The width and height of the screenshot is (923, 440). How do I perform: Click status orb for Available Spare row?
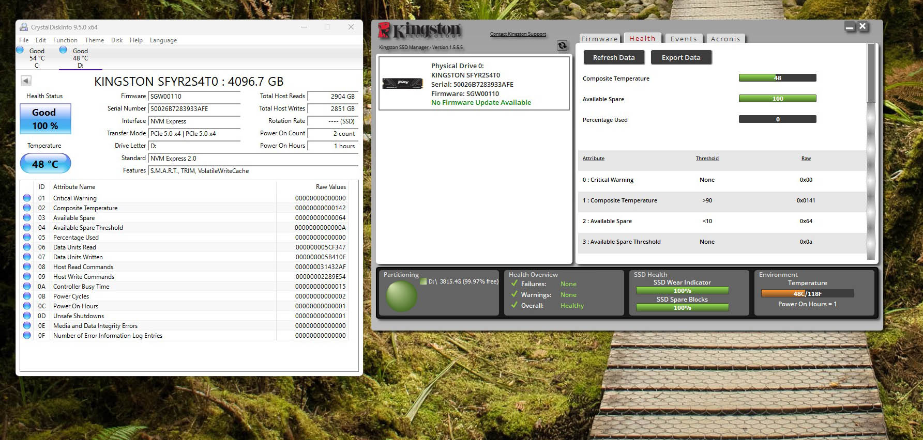(27, 217)
